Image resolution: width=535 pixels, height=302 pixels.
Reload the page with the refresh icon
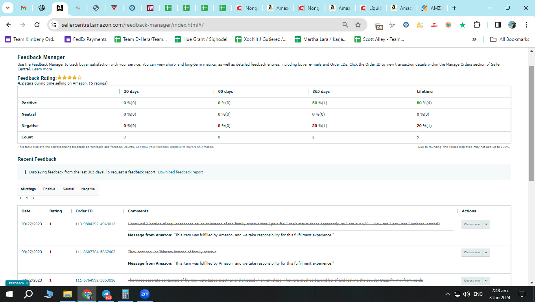pyautogui.click(x=37, y=25)
